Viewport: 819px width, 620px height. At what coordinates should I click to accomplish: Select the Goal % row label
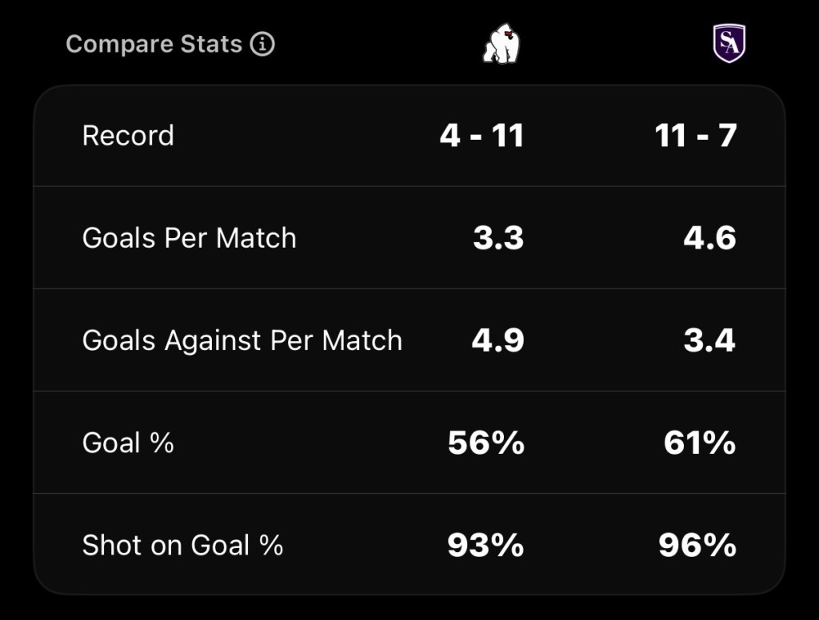tap(128, 443)
